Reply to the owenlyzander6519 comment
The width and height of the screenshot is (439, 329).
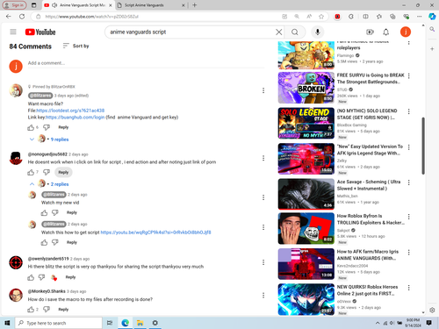[70, 277]
